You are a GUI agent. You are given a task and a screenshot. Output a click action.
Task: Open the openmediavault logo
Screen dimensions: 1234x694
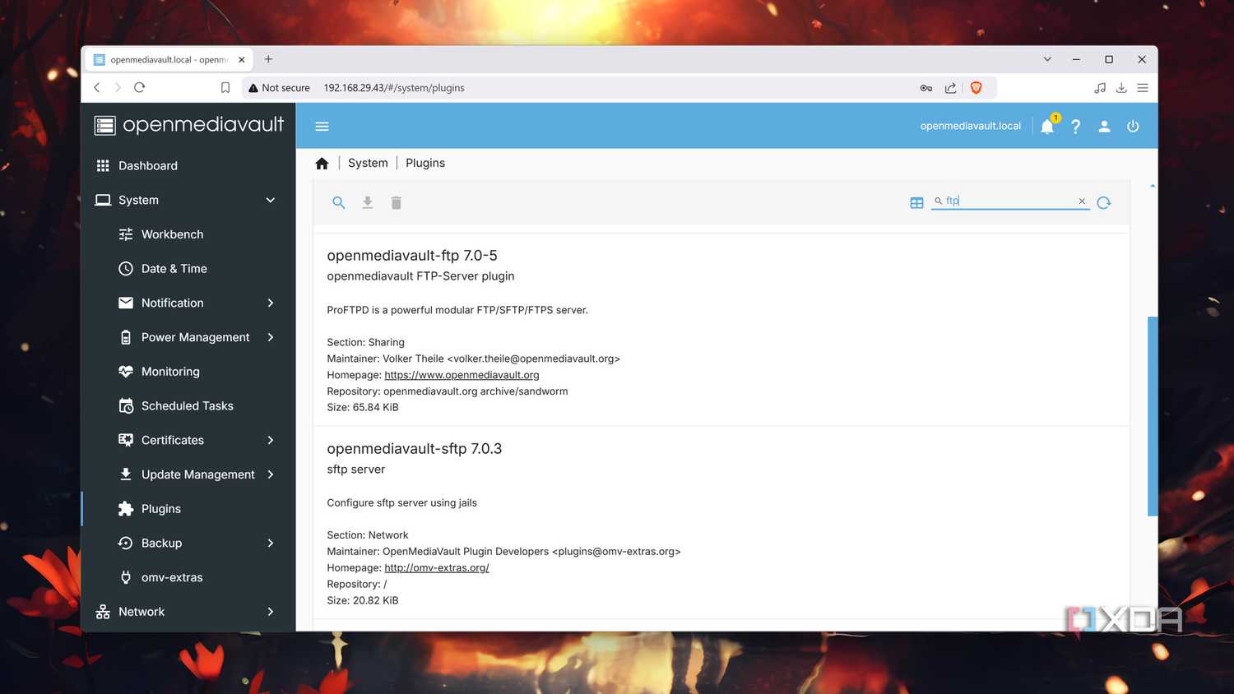(x=188, y=125)
